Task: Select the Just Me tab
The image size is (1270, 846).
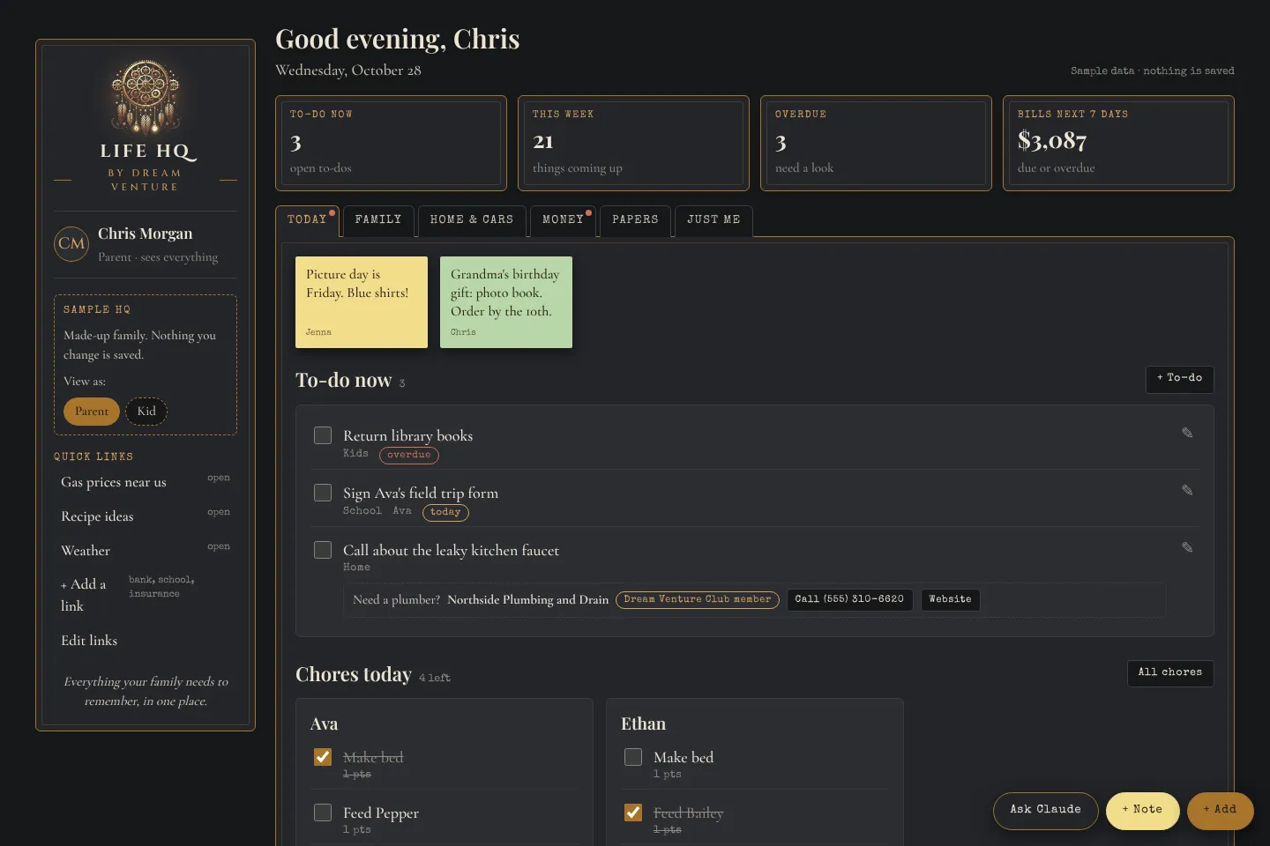Action: pos(713,219)
